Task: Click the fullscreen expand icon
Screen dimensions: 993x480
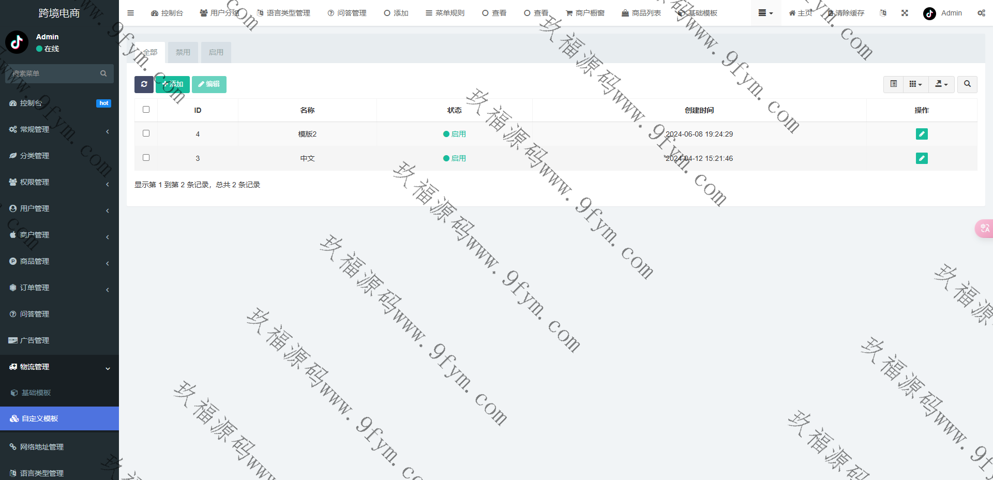Action: [905, 13]
